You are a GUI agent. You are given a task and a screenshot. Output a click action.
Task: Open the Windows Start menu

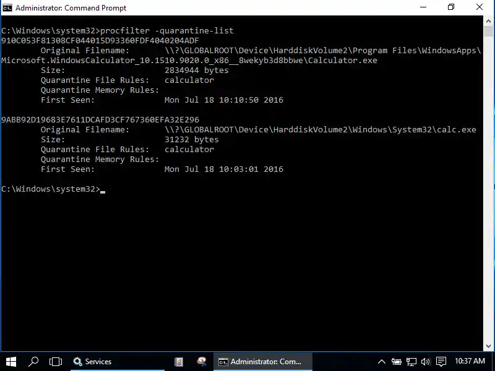coord(11,362)
